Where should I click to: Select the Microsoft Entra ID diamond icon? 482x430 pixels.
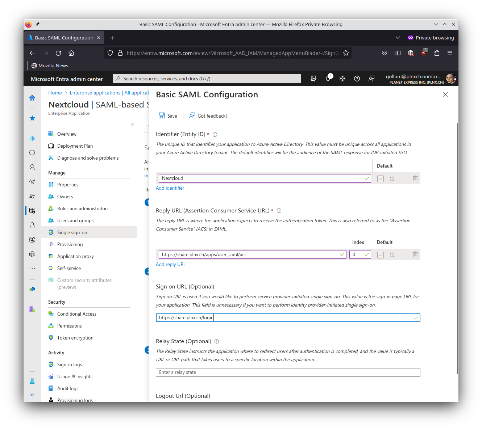tap(32, 138)
